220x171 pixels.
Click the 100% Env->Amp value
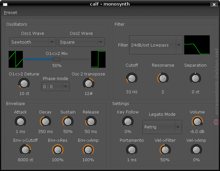pos(88,160)
